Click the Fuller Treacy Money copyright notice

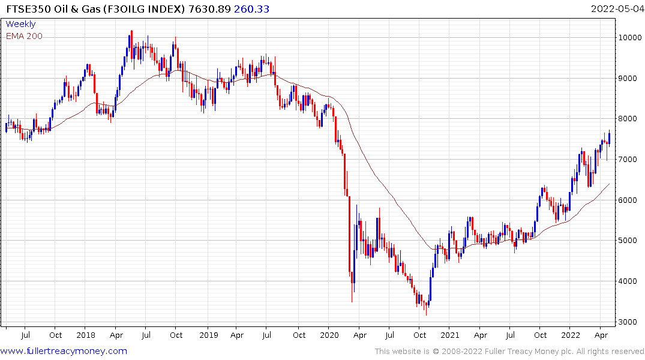pyautogui.click(x=509, y=352)
